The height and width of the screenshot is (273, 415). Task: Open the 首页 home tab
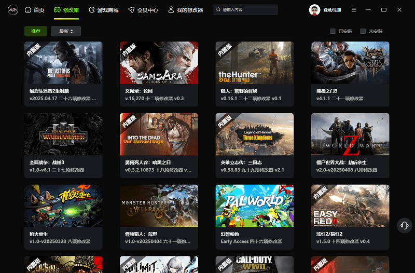(x=35, y=10)
